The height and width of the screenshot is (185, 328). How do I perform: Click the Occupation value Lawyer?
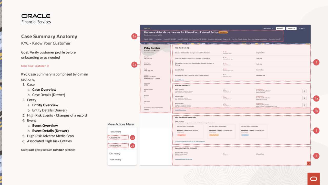146,109
